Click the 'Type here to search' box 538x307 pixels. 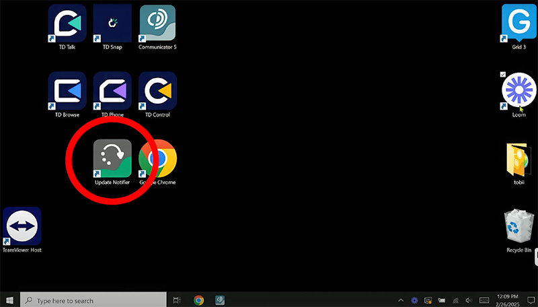click(x=94, y=300)
